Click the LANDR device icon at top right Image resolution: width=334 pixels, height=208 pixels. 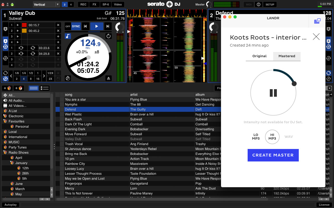[317, 21]
